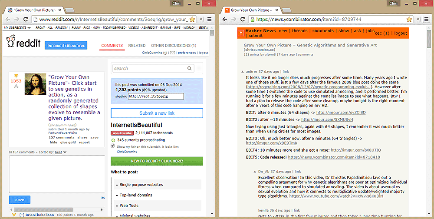Click Hacker News 'submit' link
Viewport: 434px width, 219px height.
[256, 36]
